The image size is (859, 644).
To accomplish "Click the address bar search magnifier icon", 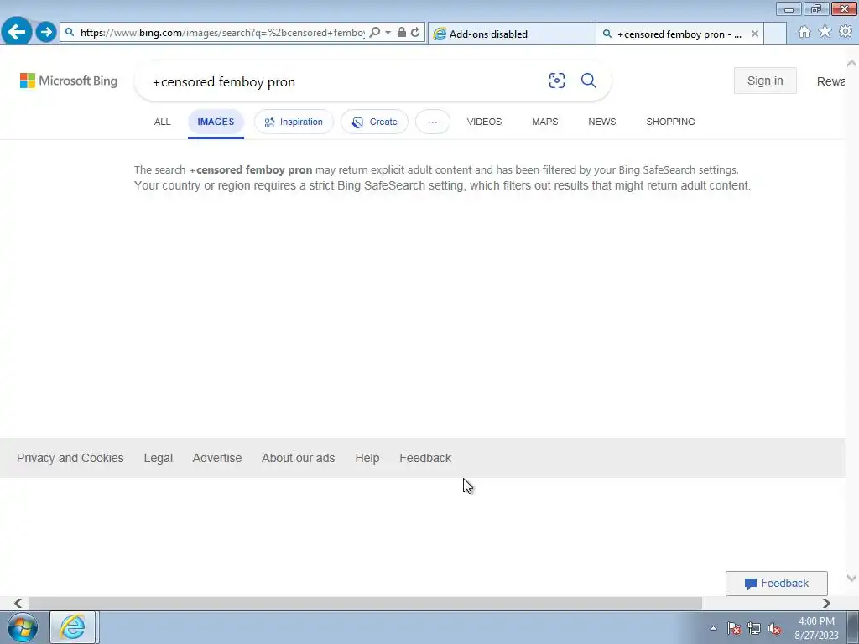I will pyautogui.click(x=375, y=33).
